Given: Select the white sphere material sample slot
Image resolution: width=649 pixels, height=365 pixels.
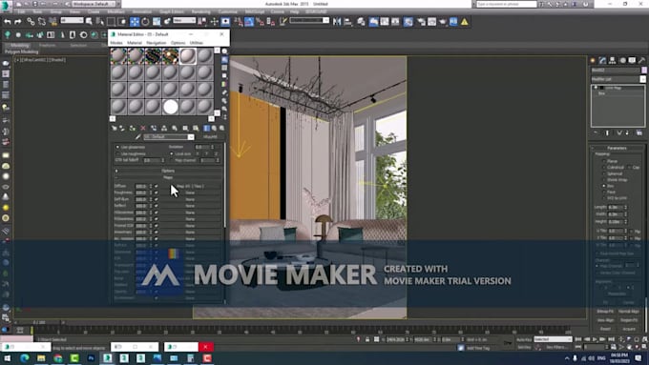Looking at the screenshot, I should click(170, 107).
